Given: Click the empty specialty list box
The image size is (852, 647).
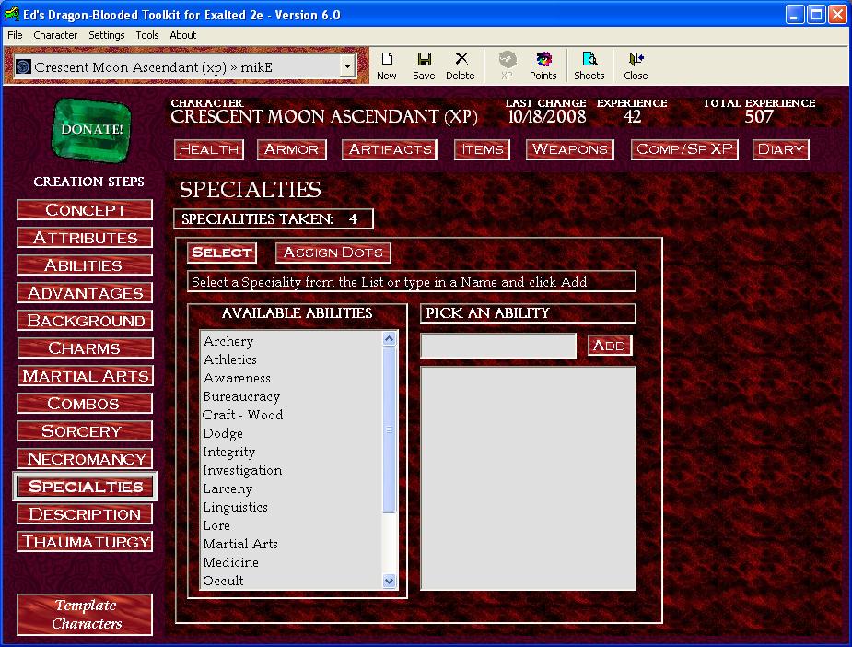Looking at the screenshot, I should 528,478.
